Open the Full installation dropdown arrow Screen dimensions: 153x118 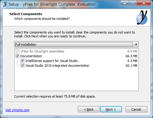pyautogui.click(x=136, y=44)
